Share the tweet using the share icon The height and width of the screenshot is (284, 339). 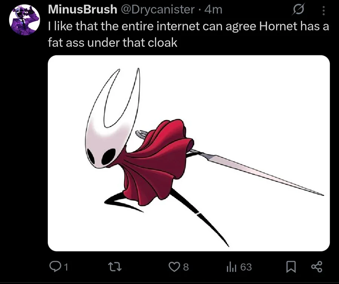click(x=317, y=267)
